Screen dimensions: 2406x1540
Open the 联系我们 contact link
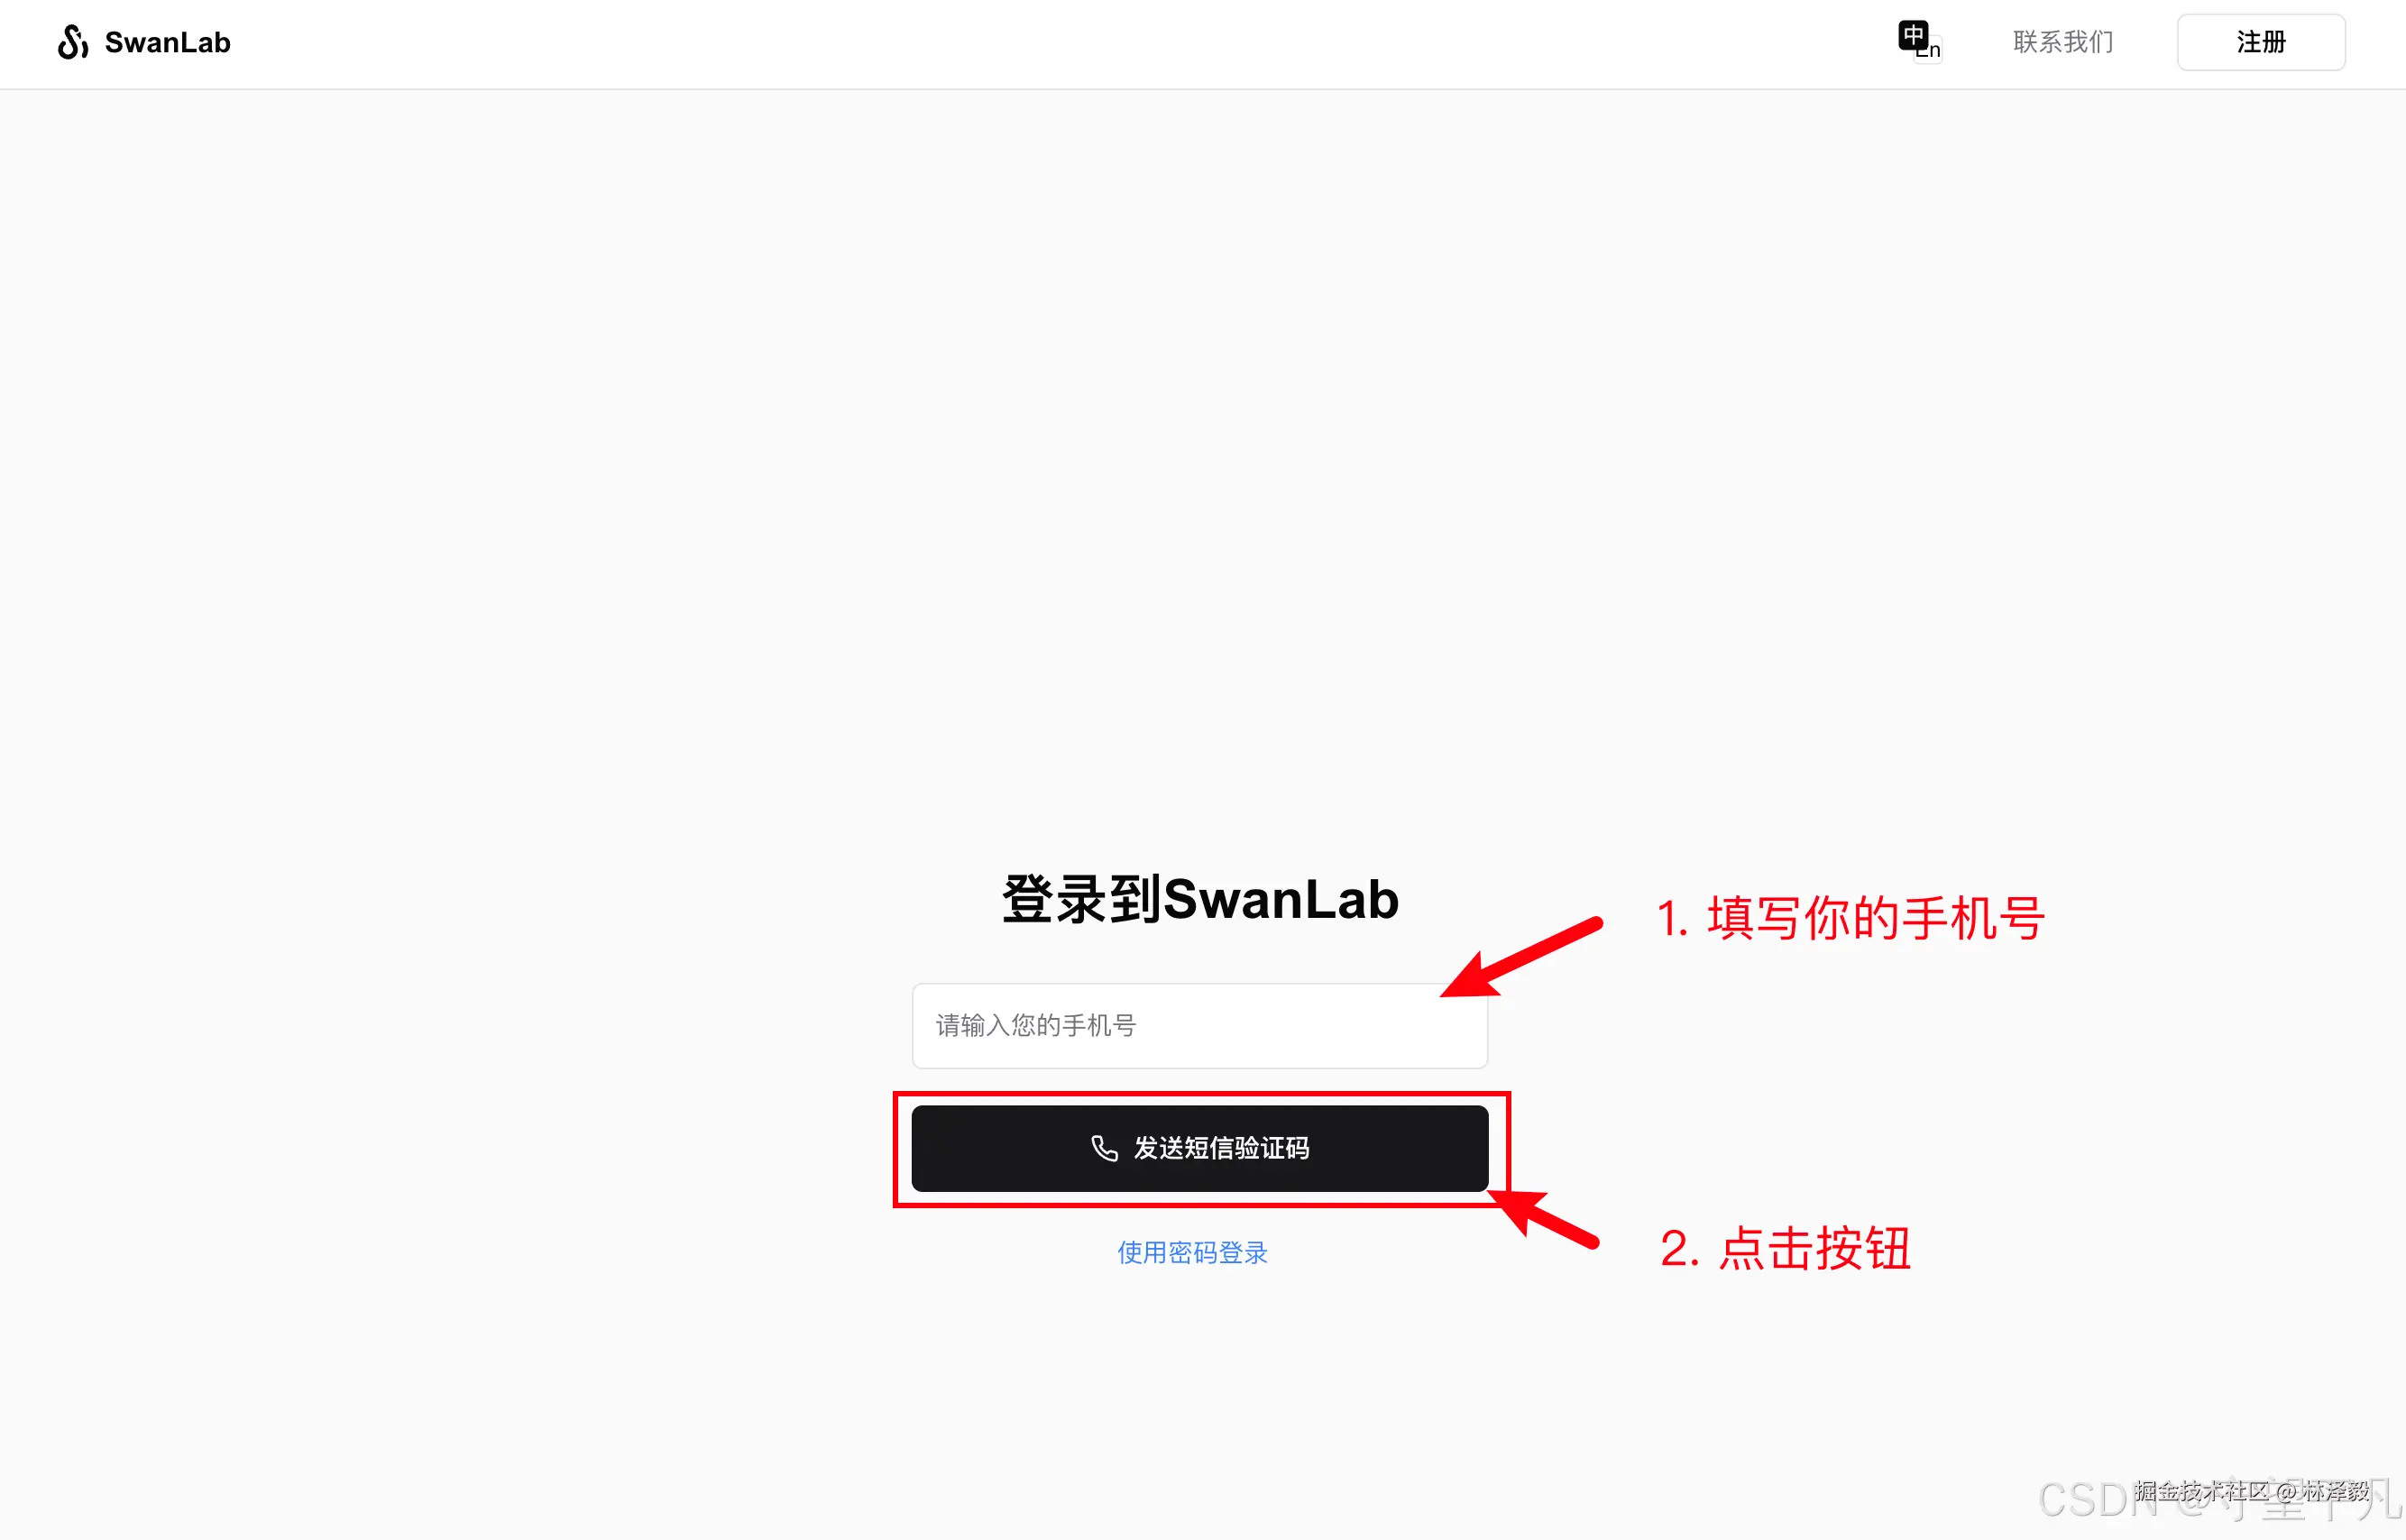pos(2063,42)
